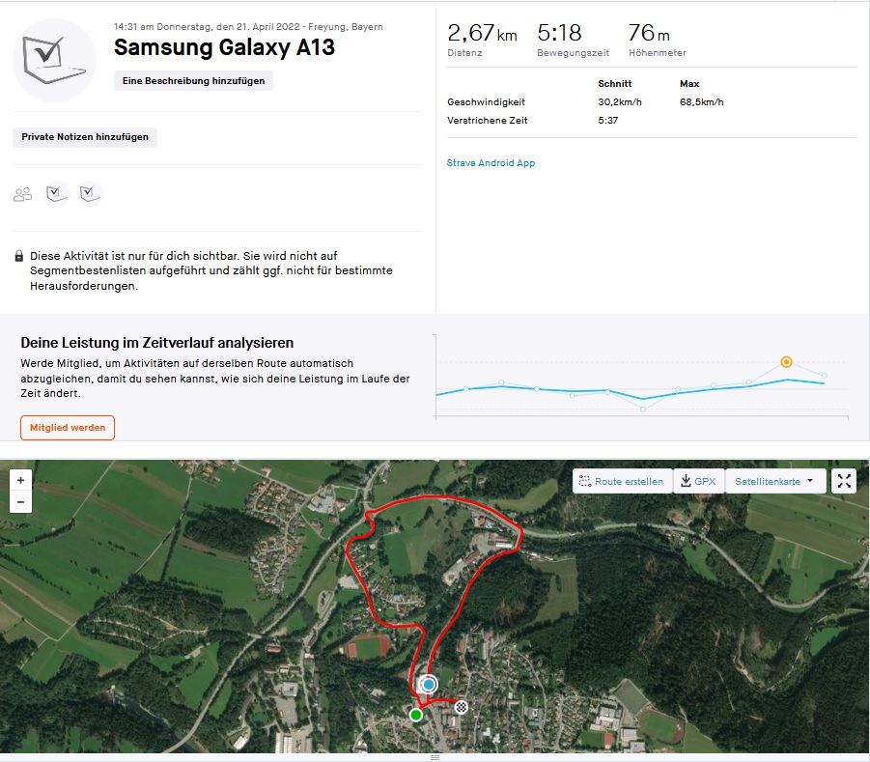Viewport: 870px width, 762px height.
Task: Click the checkered finish marker on map
Action: tap(462, 707)
